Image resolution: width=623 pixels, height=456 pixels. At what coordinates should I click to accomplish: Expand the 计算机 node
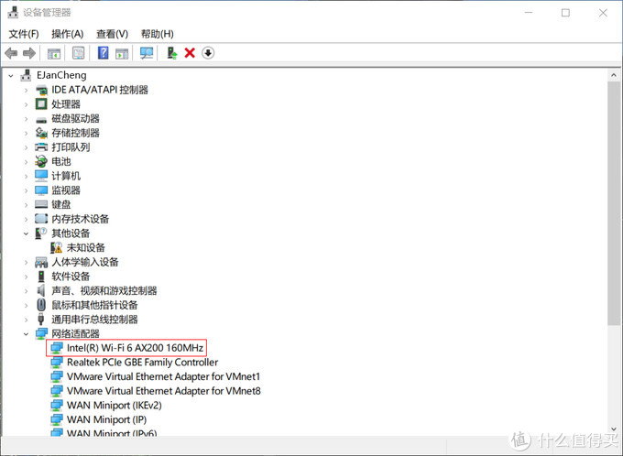(27, 176)
